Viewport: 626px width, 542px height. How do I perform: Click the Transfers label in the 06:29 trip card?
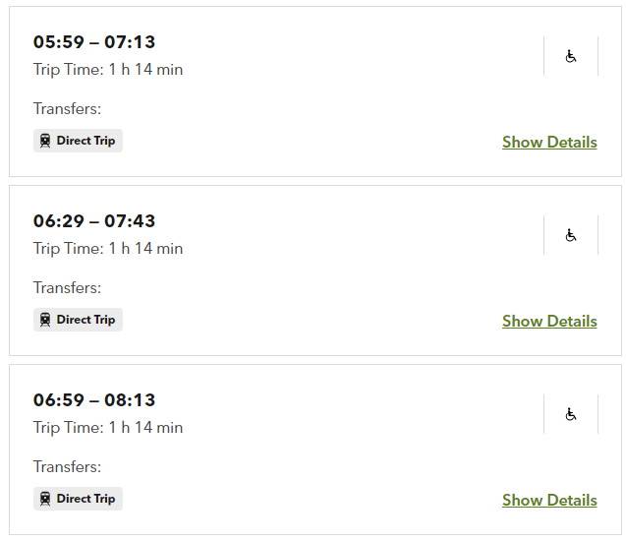click(67, 287)
